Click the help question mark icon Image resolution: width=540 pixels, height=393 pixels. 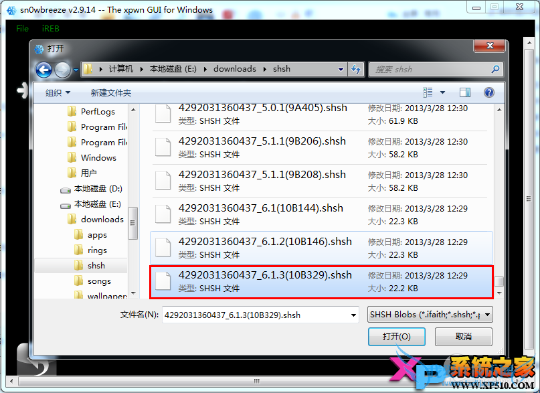(488, 92)
